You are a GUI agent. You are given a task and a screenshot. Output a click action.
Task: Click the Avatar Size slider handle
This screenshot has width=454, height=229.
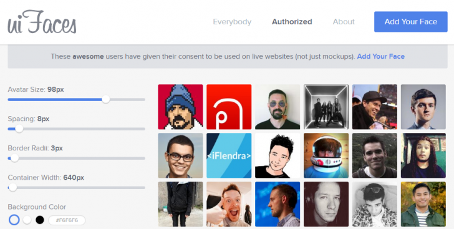tap(105, 99)
